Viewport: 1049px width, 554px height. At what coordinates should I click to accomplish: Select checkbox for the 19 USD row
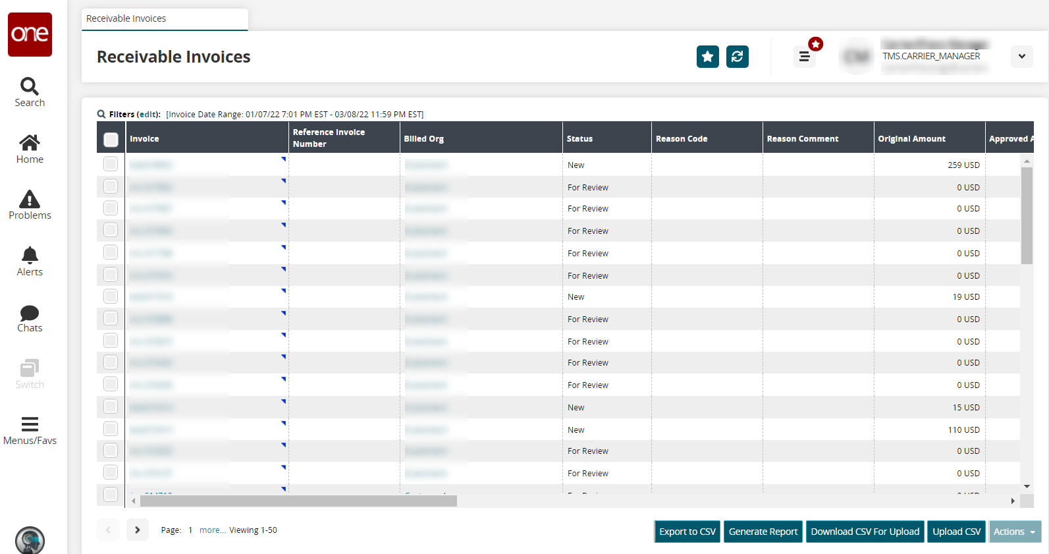coord(111,296)
